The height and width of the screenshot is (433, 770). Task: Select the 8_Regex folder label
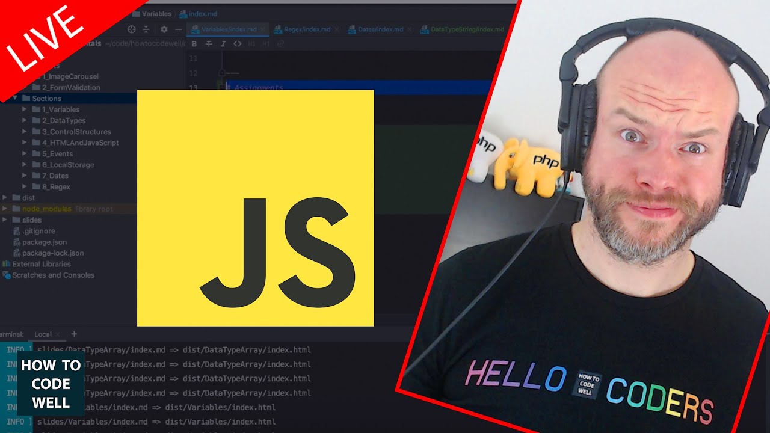coord(56,186)
